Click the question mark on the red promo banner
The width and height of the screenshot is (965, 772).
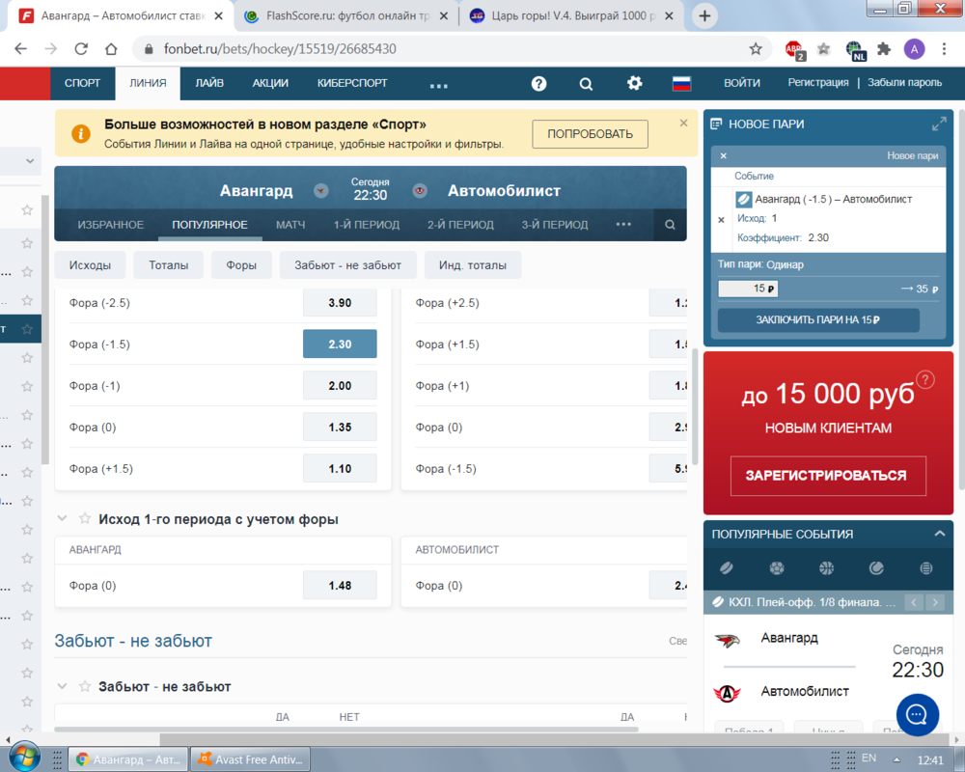[925, 380]
